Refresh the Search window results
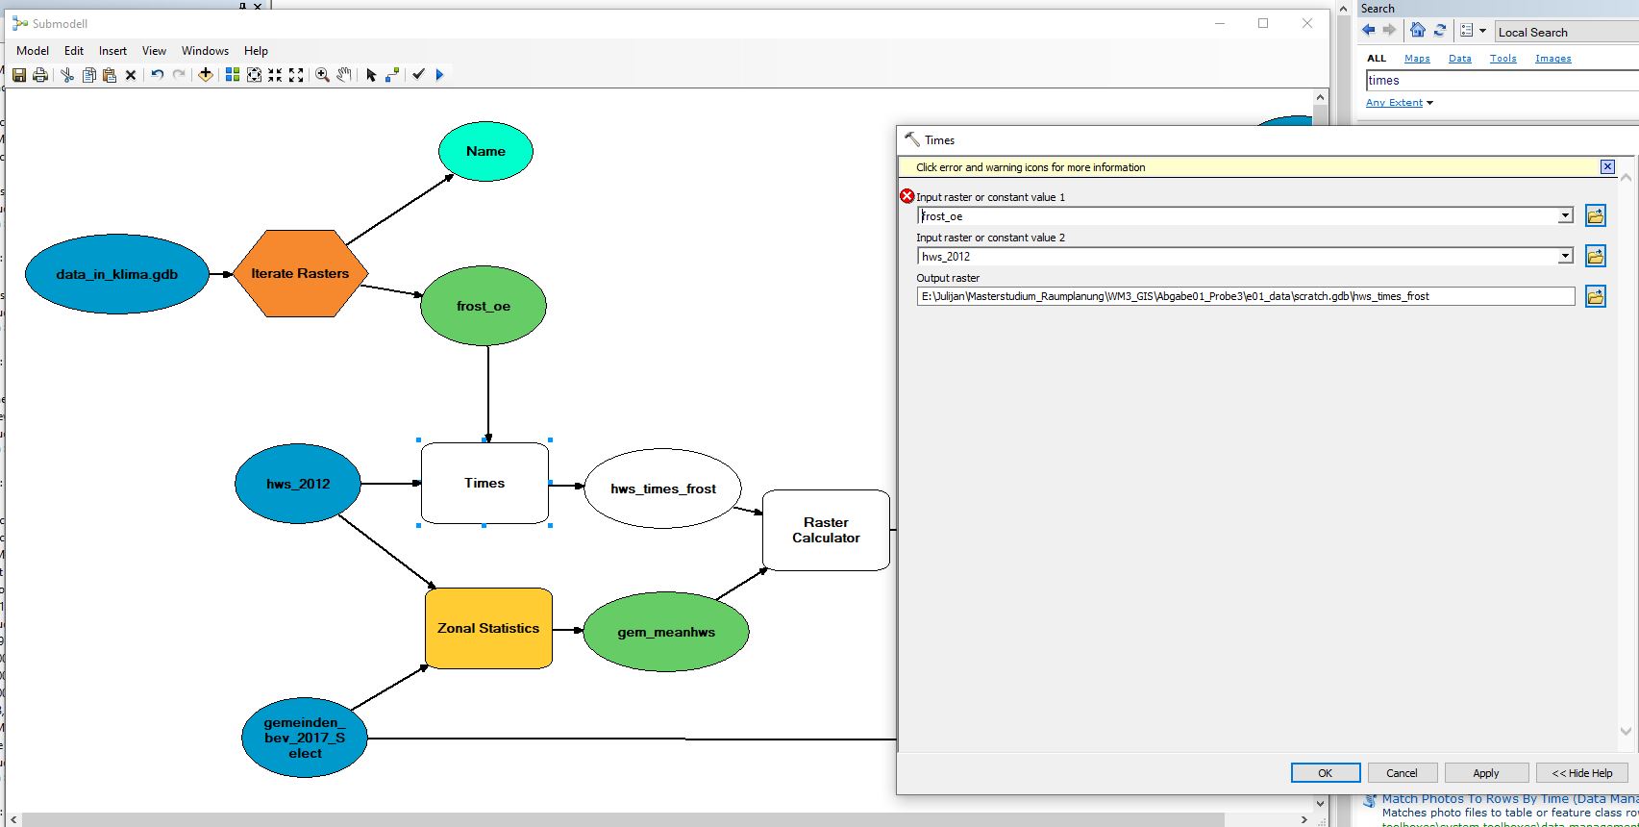The width and height of the screenshot is (1639, 827). pyautogui.click(x=1439, y=31)
